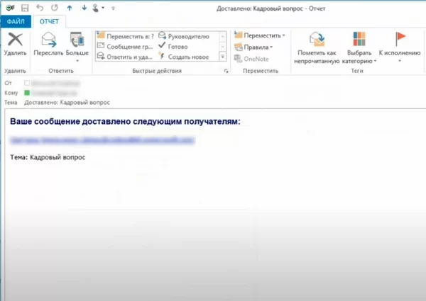
Task: Expand the quick steps gallery list
Action: point(222,57)
